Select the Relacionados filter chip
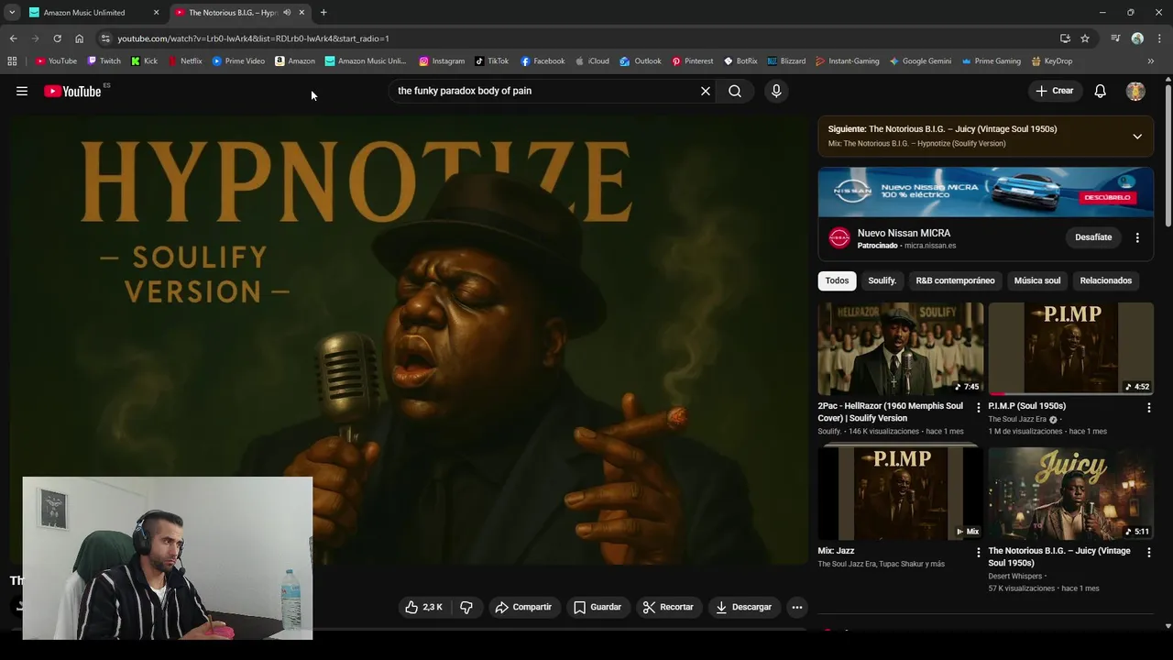This screenshot has height=660, width=1173. [x=1106, y=280]
